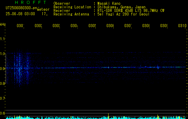Click the 0310 time marker
The height and width of the screenshot is (119, 188).
pos(182,26)
